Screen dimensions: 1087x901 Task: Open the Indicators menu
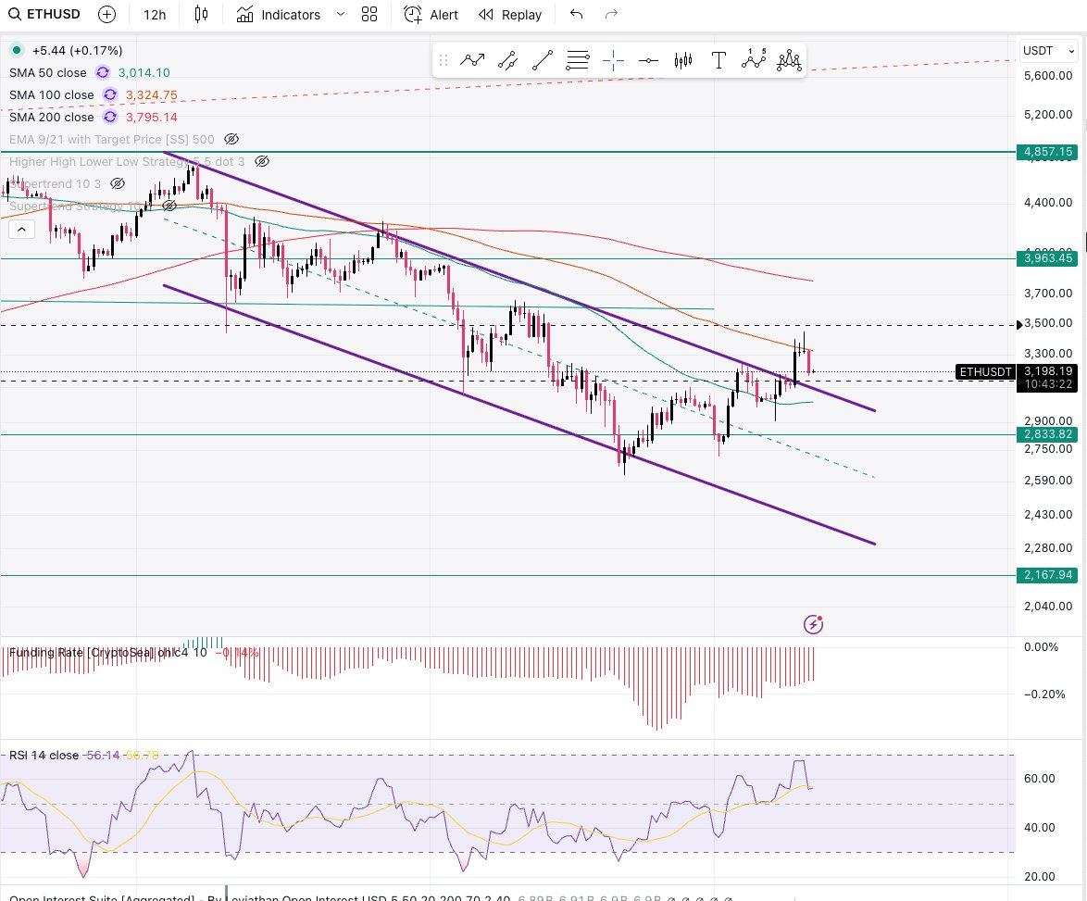[280, 15]
